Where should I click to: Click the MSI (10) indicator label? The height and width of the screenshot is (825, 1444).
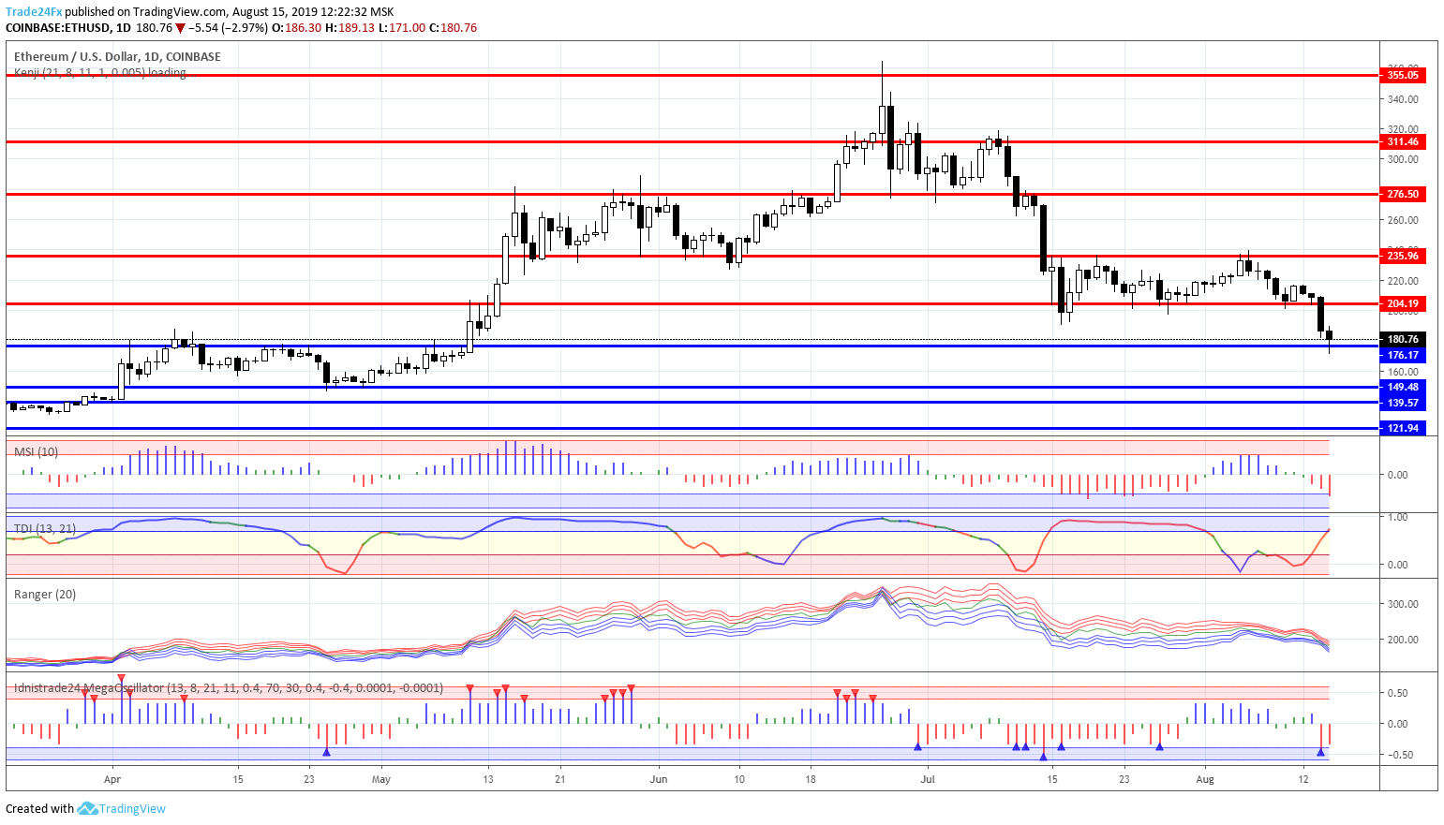[x=36, y=451]
